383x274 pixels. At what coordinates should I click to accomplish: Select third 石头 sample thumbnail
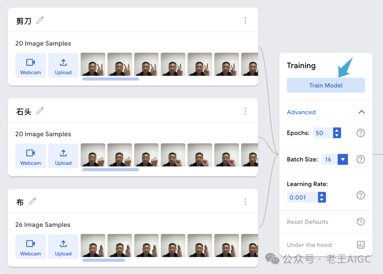pos(146,155)
